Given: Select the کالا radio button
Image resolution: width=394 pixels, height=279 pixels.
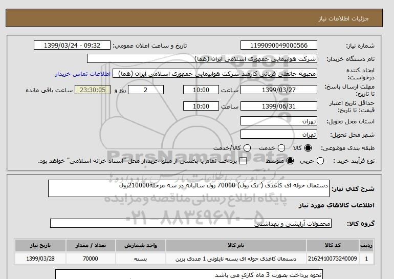Looking at the screenshot, I should (308, 148).
